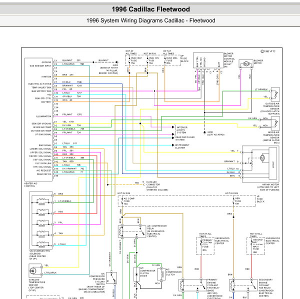Viewport: 300px width, 299px height.
Task: Select the "G200 (LEFT KICKPAD)" ground label
Action: coord(216,133)
